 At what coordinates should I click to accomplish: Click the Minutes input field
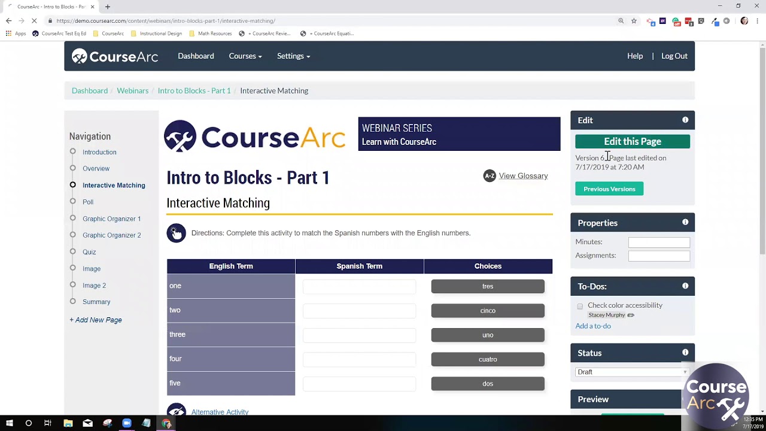pyautogui.click(x=659, y=242)
